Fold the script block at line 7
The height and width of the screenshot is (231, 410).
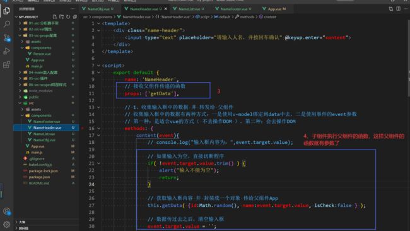[99, 66]
